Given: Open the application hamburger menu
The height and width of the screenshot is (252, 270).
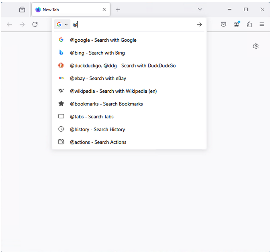Looking at the screenshot, I should tap(262, 24).
